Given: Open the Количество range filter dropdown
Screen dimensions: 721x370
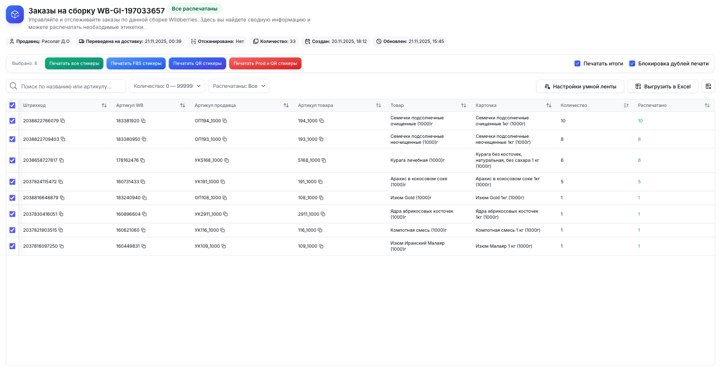Looking at the screenshot, I should [167, 86].
